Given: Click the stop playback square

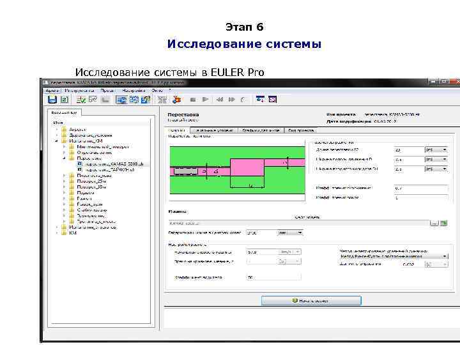Looking at the screenshot, I should pos(193,100).
